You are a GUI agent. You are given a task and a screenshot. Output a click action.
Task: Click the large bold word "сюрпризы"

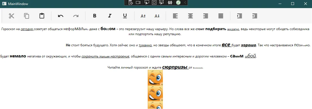click(x=175, y=67)
